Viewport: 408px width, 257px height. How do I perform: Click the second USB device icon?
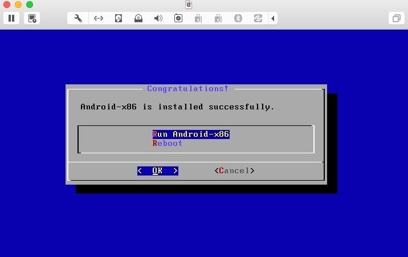pos(218,18)
